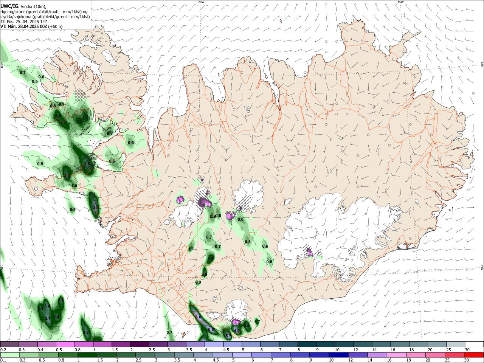
Task: Pick the 2.5 mm rain legend swatch
Action: tap(145, 355)
